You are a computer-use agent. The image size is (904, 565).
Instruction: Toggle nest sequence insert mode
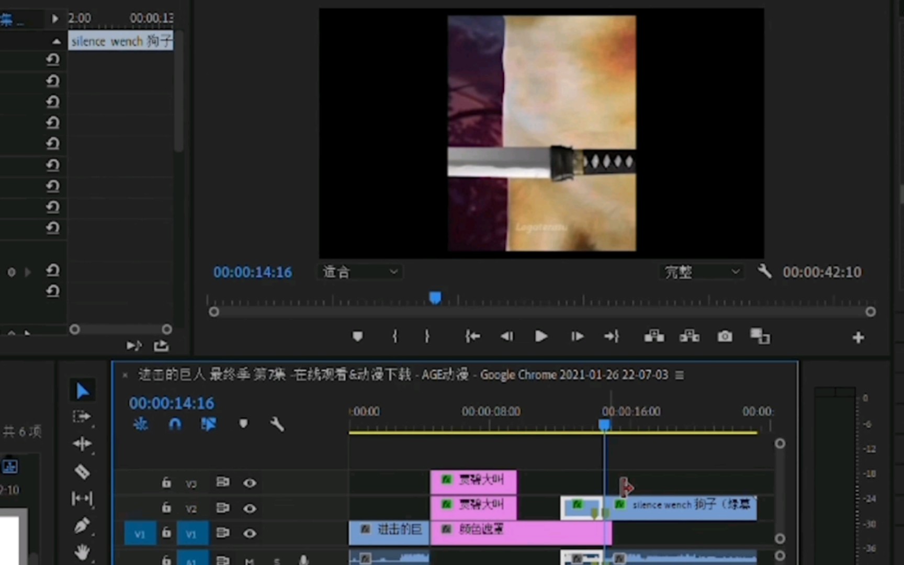click(140, 424)
